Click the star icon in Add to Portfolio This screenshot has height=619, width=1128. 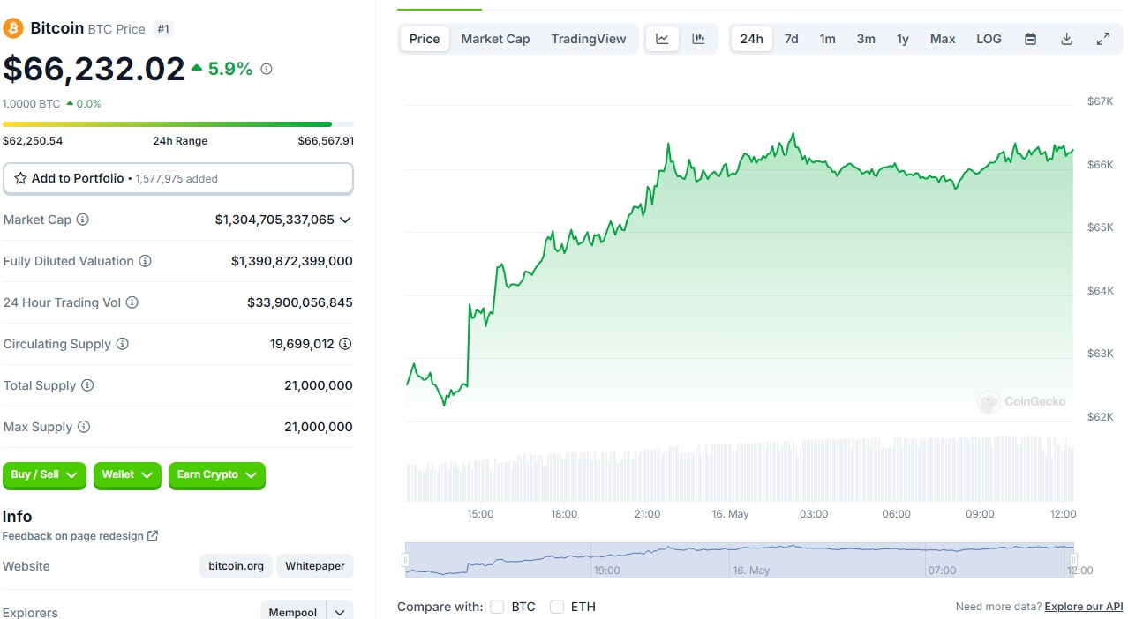(20, 178)
